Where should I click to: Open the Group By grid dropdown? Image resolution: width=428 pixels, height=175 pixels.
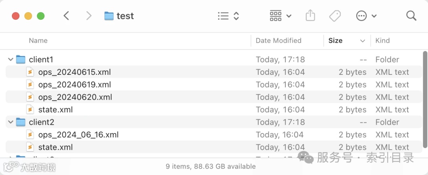280,16
